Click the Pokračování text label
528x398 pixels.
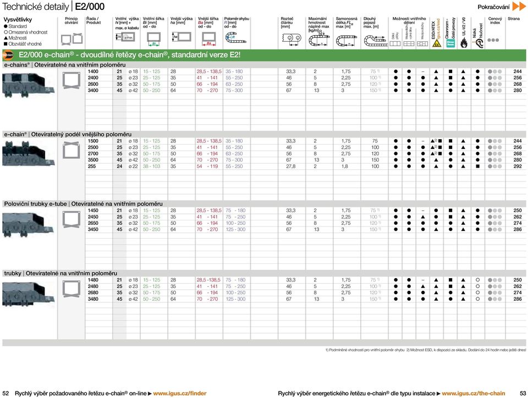[493, 7]
